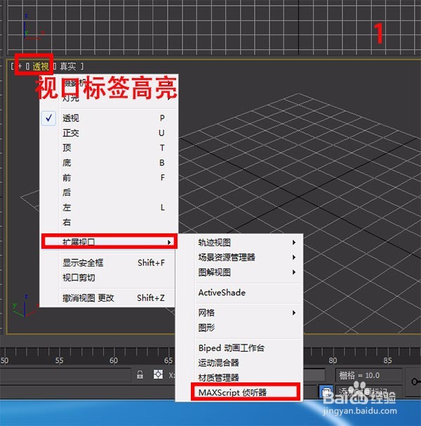Choose 视口剪切 from the menu
The image size is (421, 426).
[x=109, y=278]
